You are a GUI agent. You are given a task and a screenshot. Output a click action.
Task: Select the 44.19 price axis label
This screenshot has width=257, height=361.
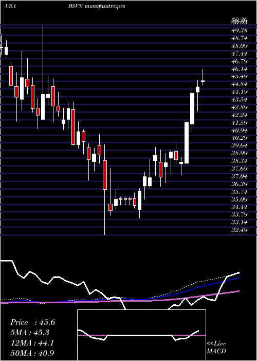[x=240, y=92]
